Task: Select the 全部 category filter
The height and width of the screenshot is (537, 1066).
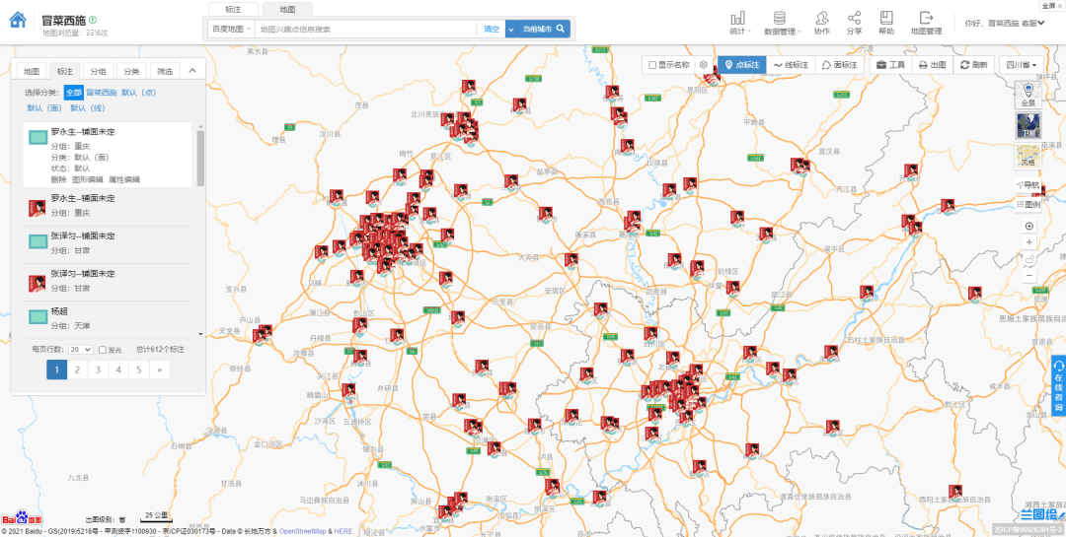Action: 74,93
